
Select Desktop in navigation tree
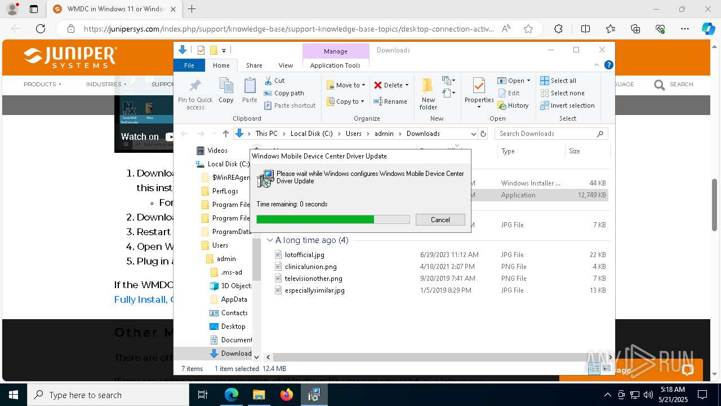[x=233, y=326]
